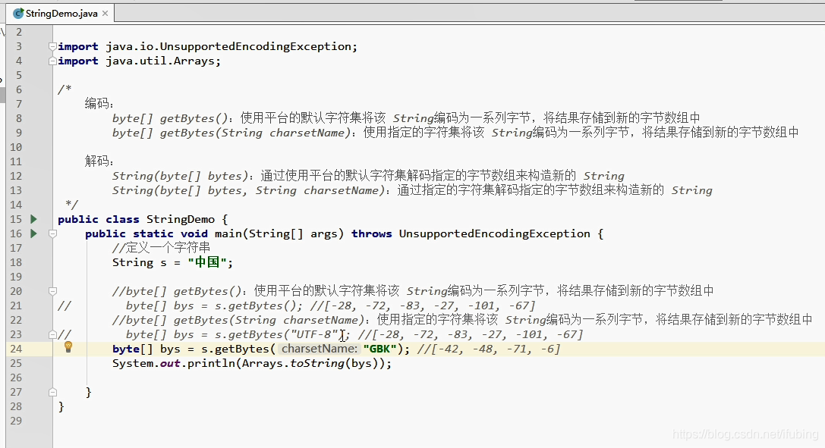Click UnsupportedEncodingException after the throws keyword

click(x=494, y=233)
